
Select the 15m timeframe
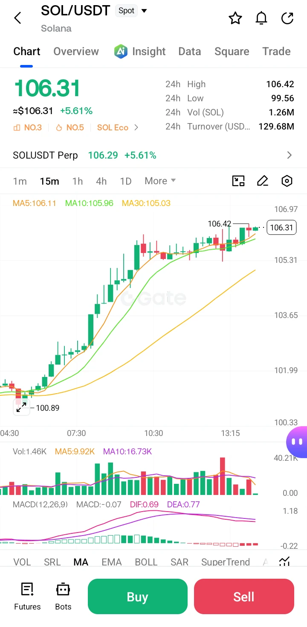[x=49, y=181]
